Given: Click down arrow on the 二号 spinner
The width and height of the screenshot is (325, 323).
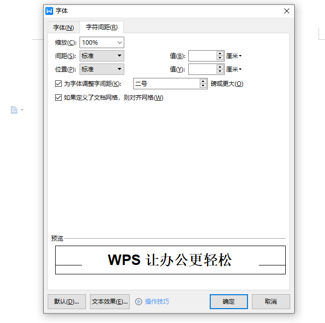Looking at the screenshot, I should click(203, 86).
